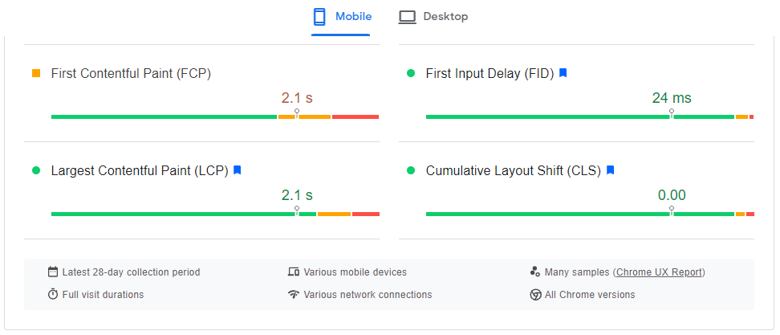Open Cumulative Layout Shift (CLS) metric
The width and height of the screenshot is (780, 335).
point(513,170)
